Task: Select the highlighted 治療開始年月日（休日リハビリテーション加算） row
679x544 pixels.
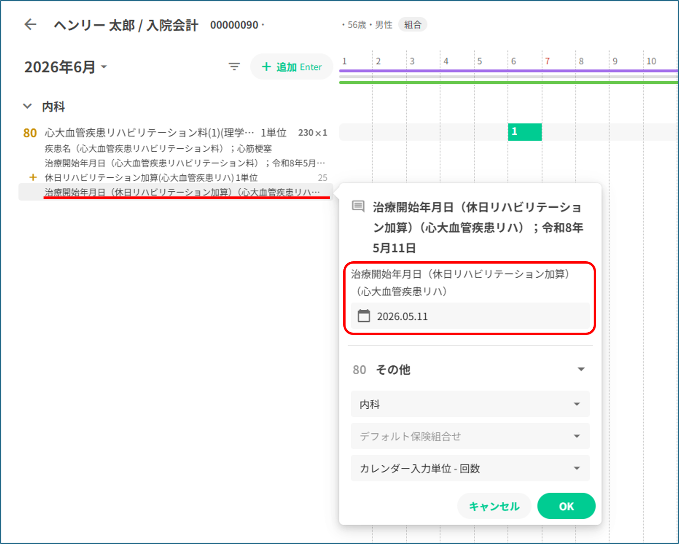Action: tap(175, 192)
